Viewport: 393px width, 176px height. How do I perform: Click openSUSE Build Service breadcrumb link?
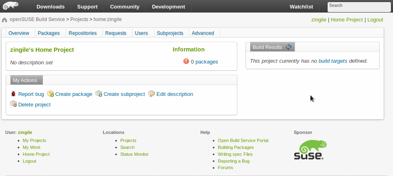(x=37, y=19)
